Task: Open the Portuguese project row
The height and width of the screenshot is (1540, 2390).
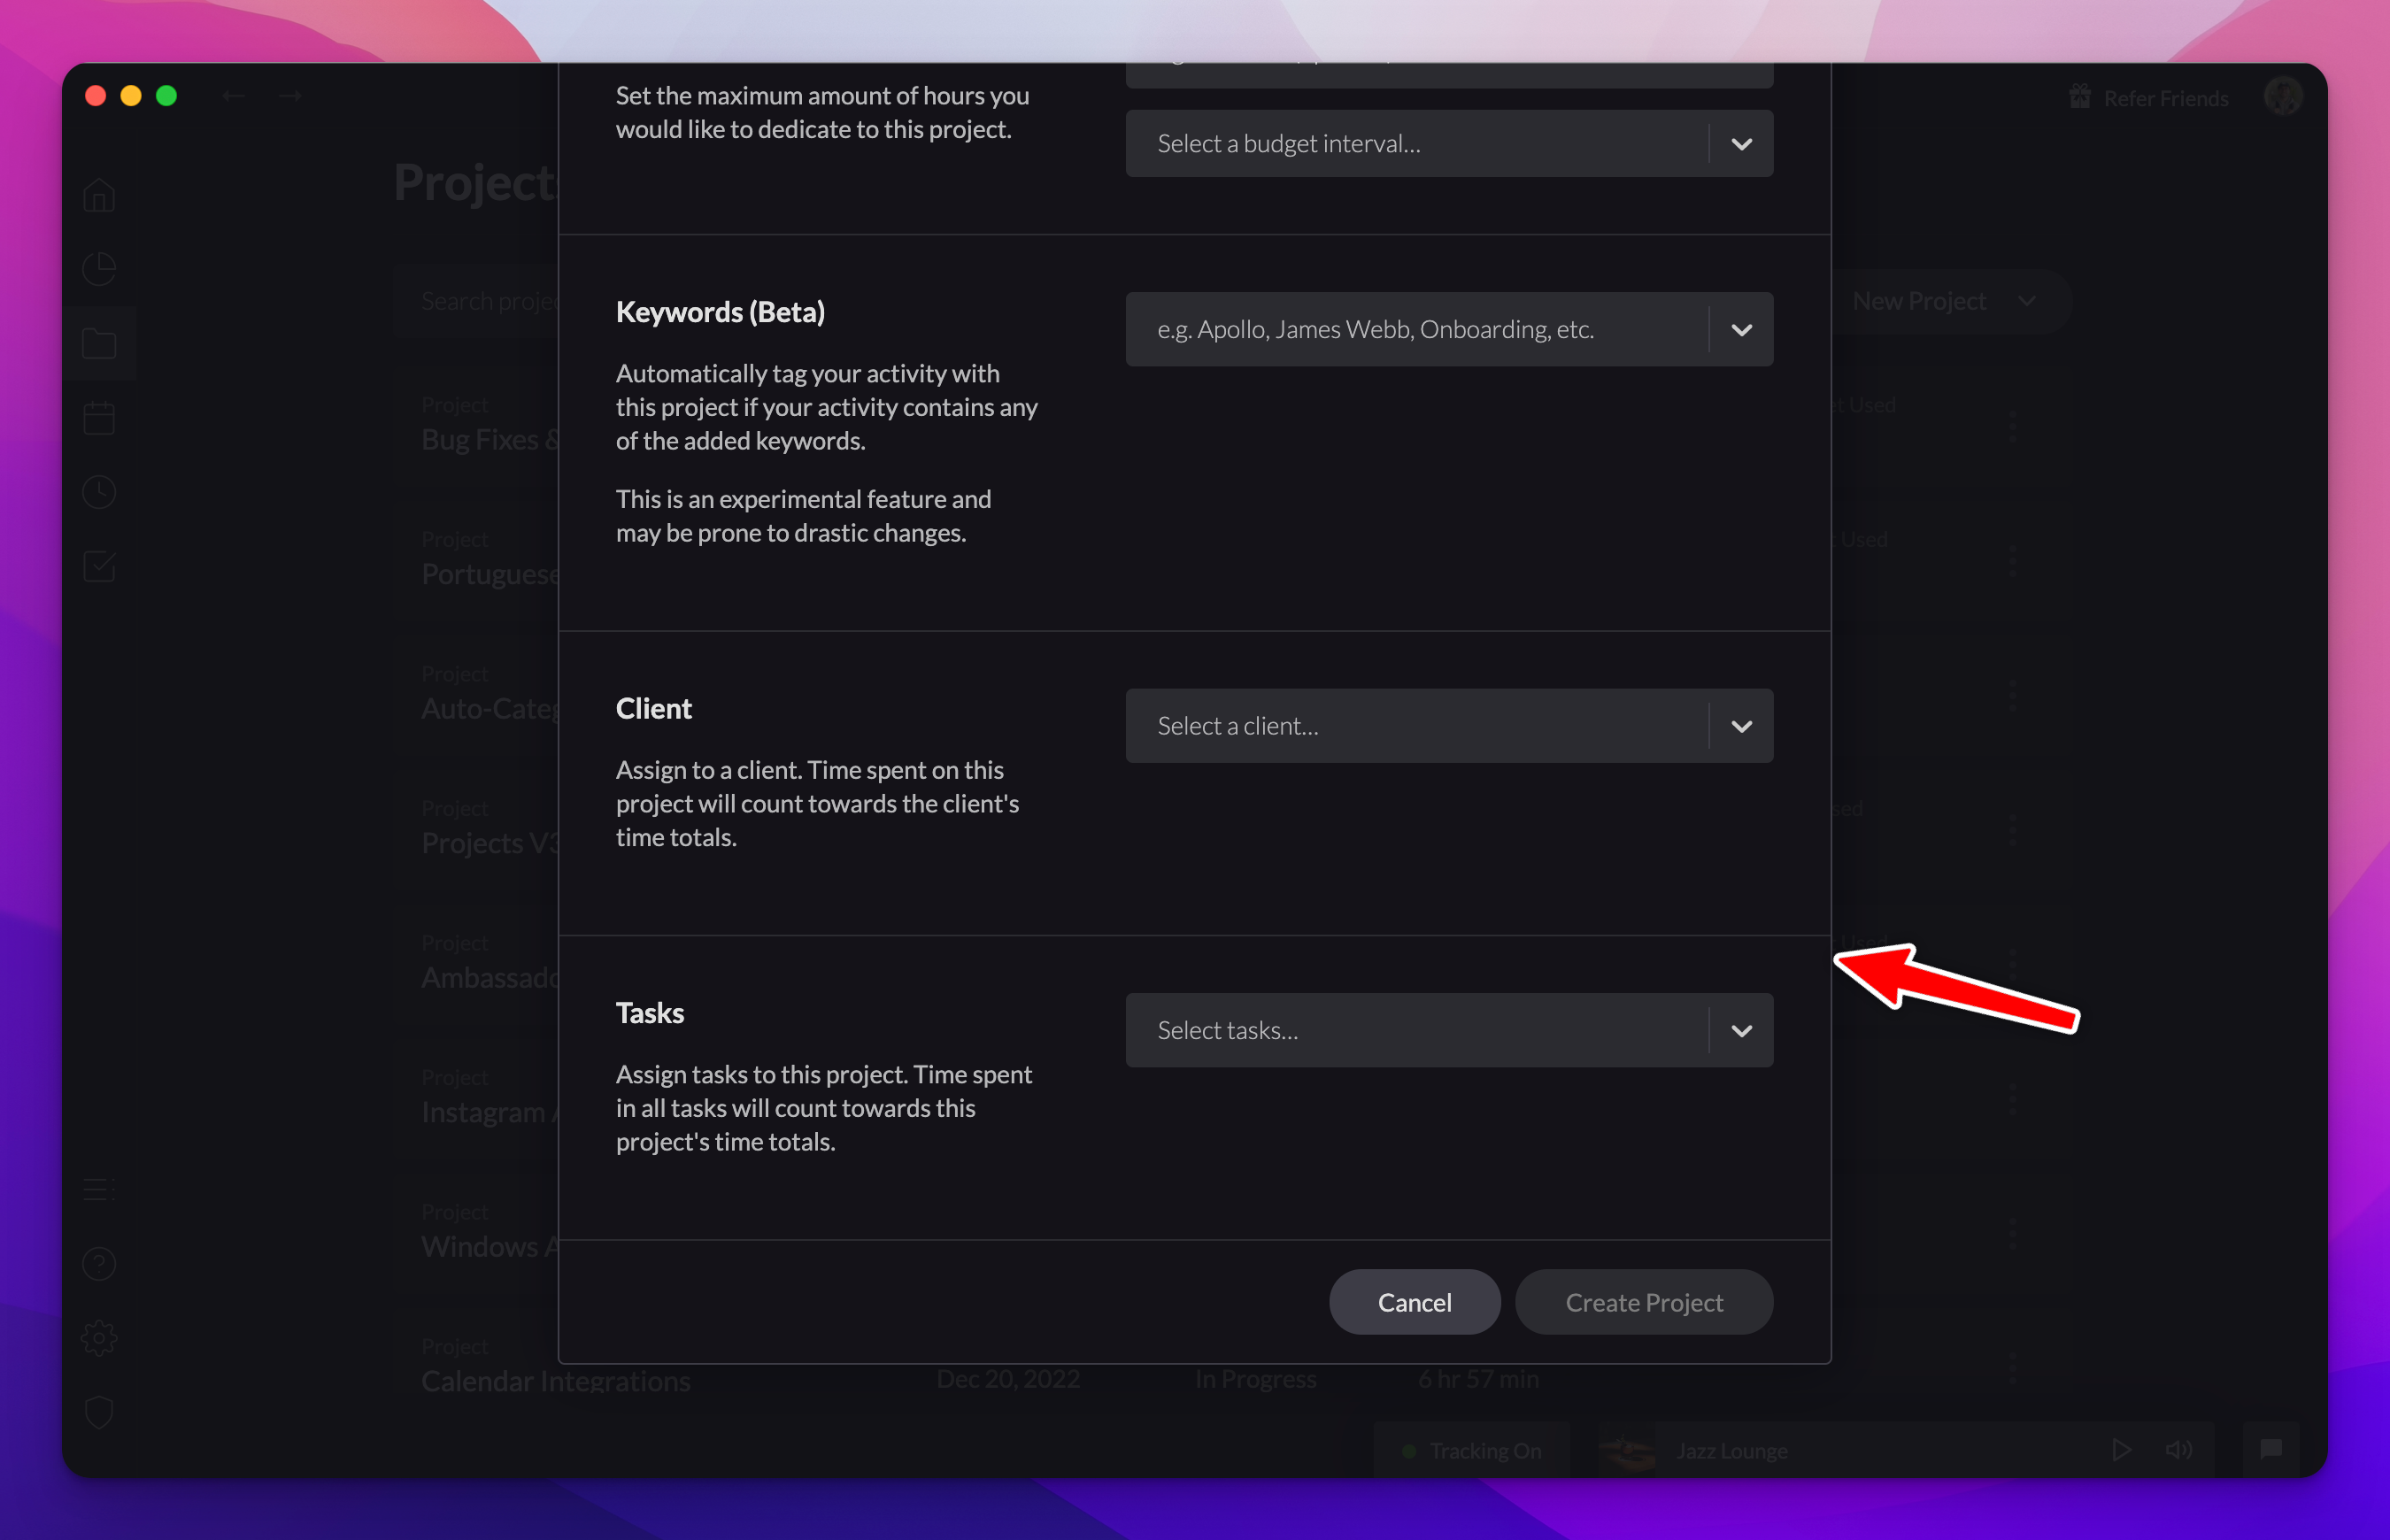Action: point(489,574)
